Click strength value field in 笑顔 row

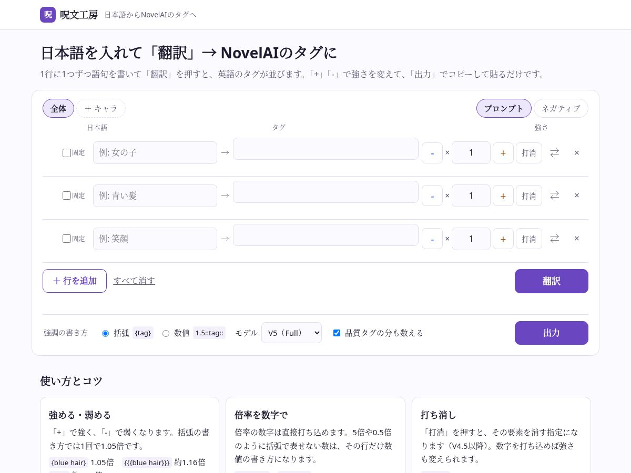coord(471,239)
